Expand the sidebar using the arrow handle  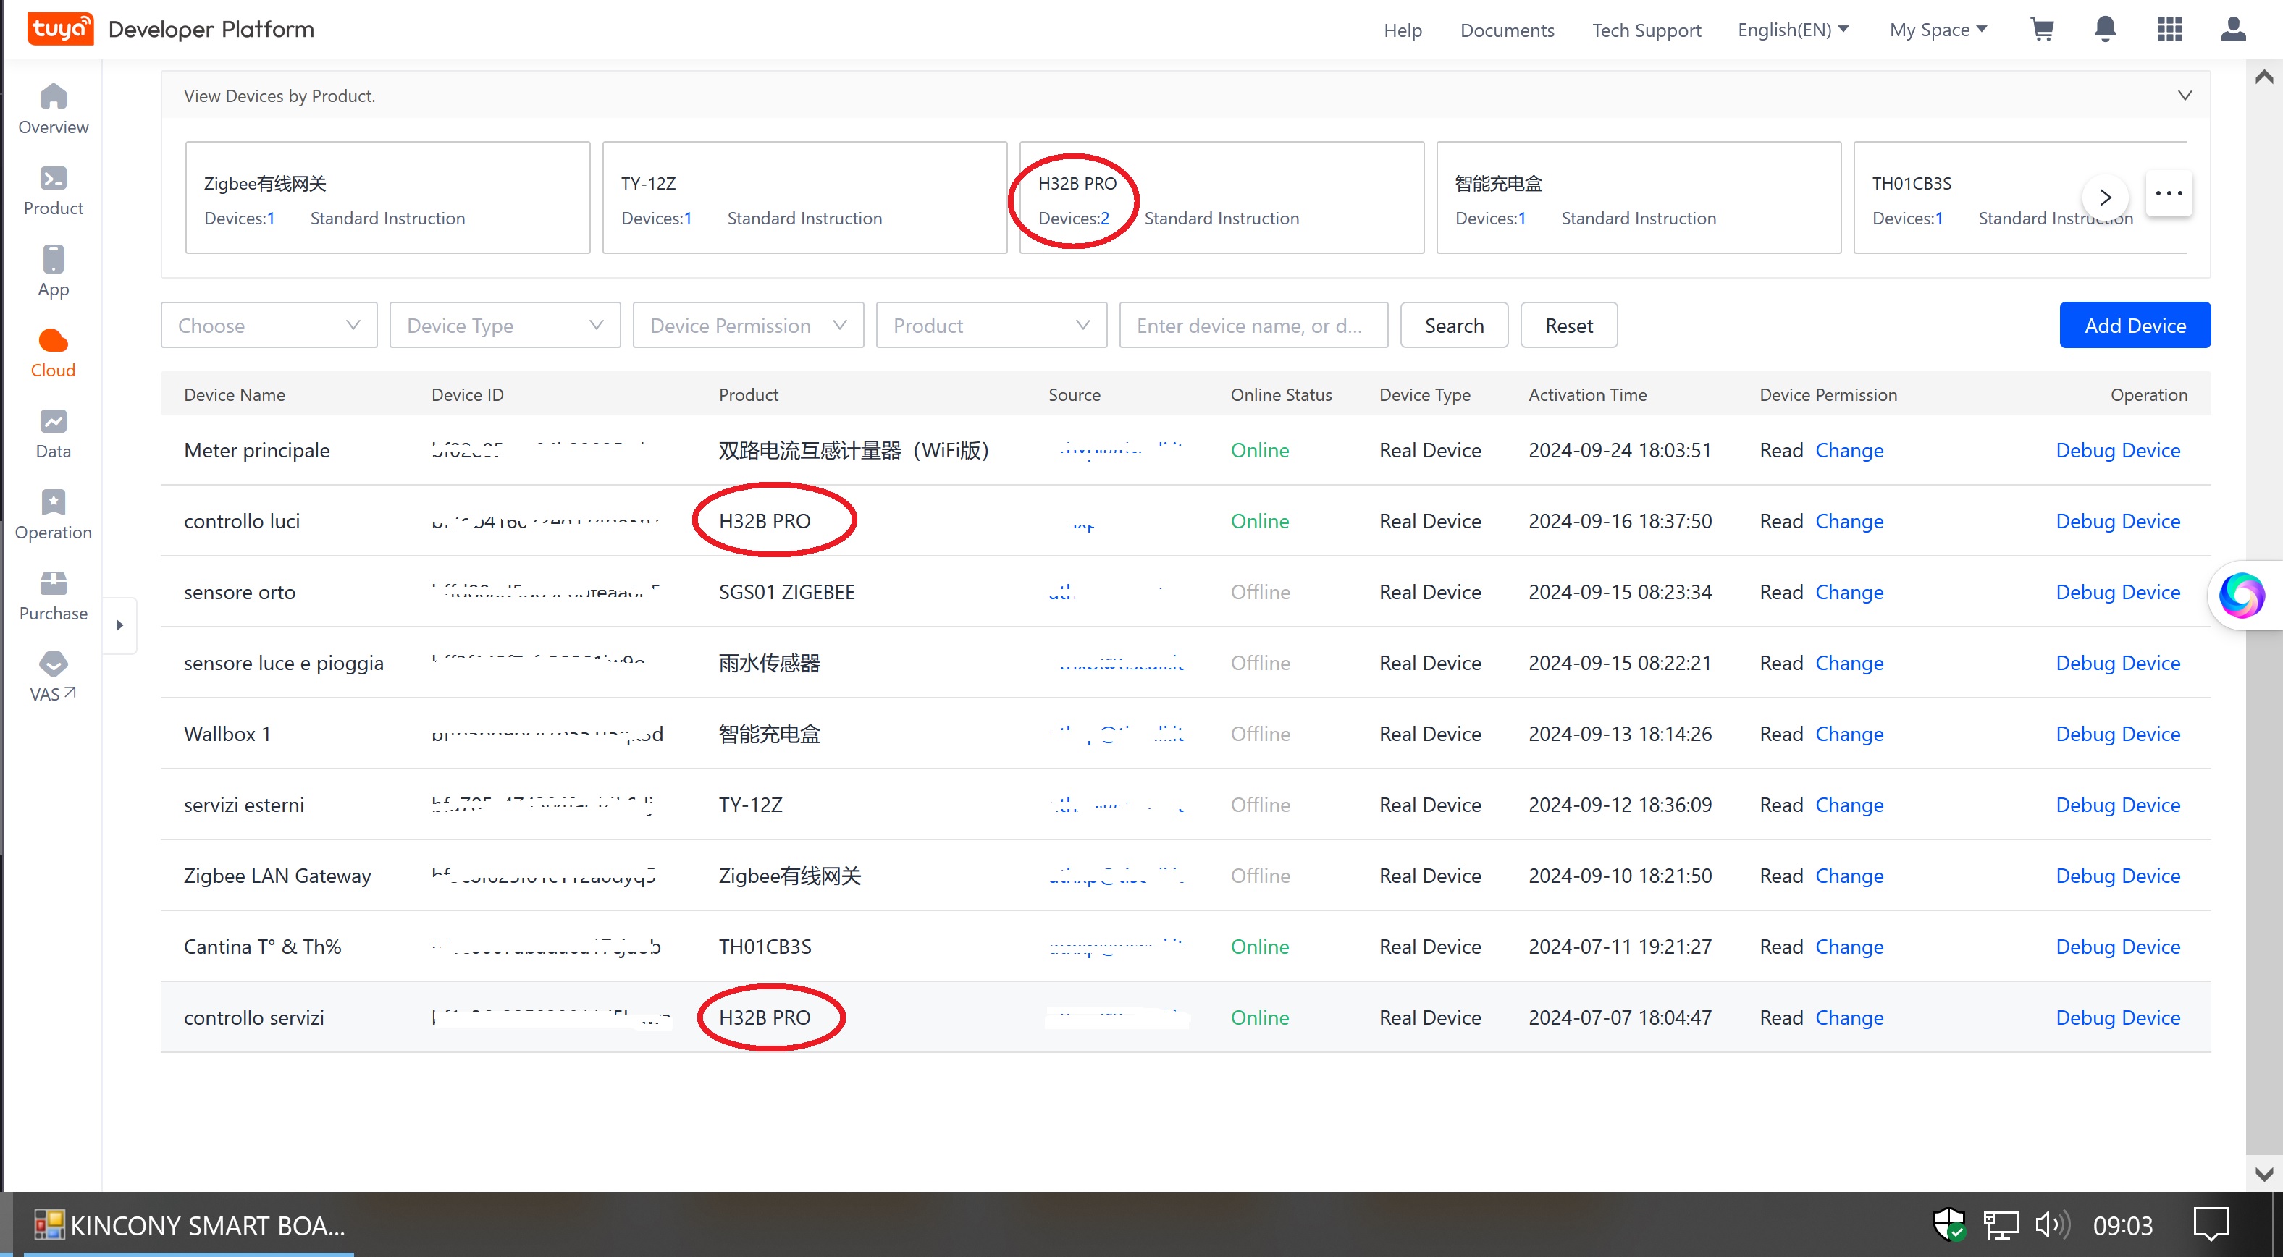119,625
